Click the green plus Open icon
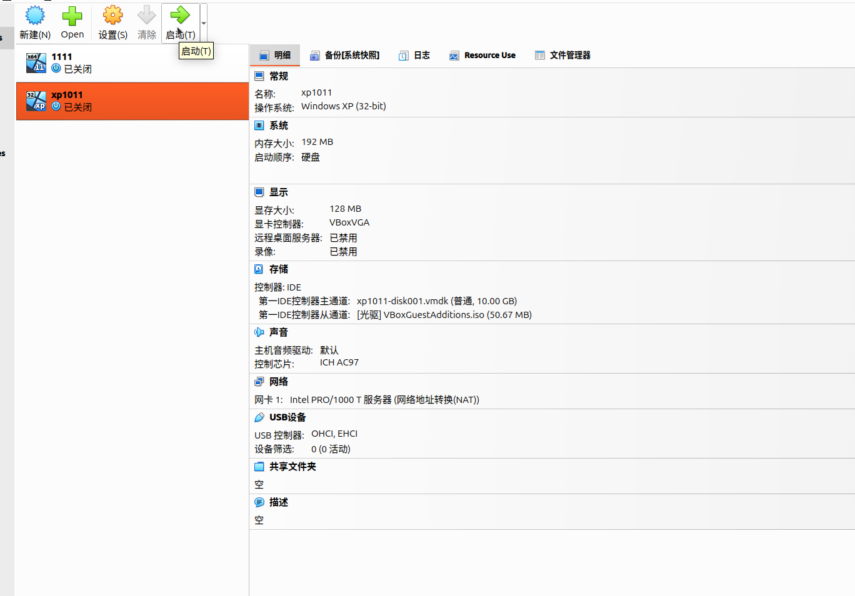Image resolution: width=855 pixels, height=596 pixels. coord(72,16)
